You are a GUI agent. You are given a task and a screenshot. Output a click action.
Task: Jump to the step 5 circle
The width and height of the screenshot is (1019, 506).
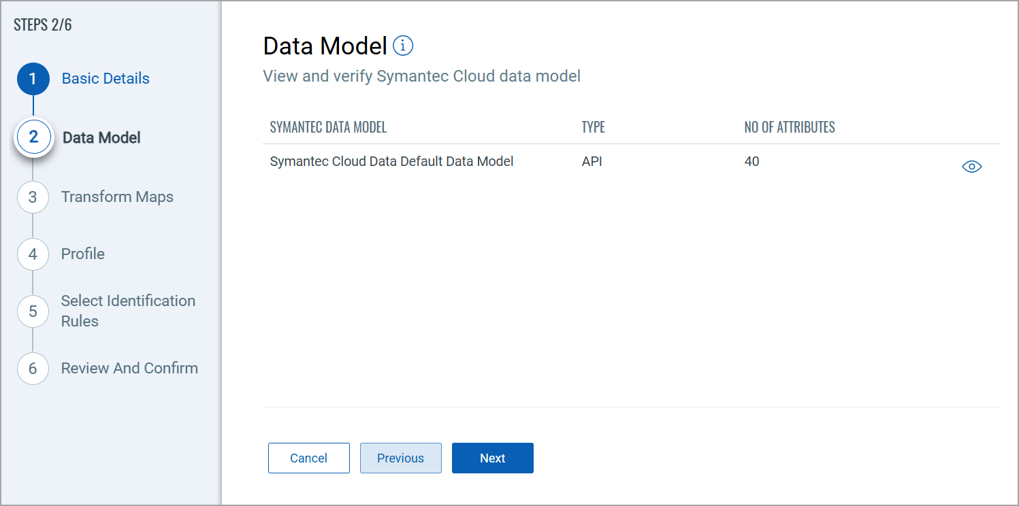pyautogui.click(x=33, y=311)
